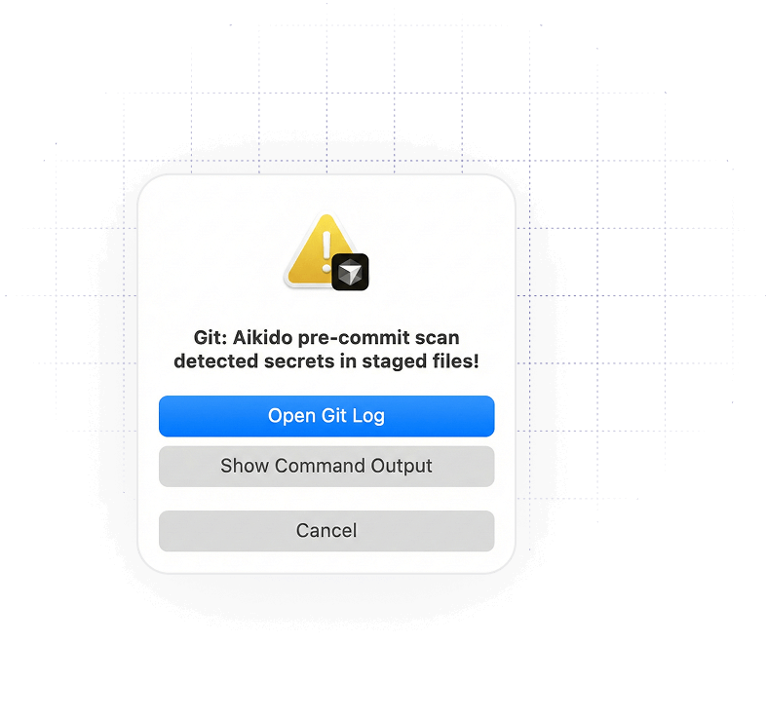The height and width of the screenshot is (719, 767).
Task: Click the 'Git: Aikido pre-commit scan' heading
Action: click(326, 337)
